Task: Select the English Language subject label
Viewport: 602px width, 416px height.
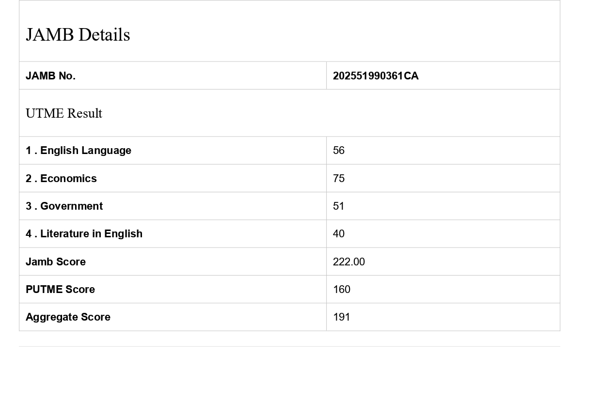Action: pos(79,151)
